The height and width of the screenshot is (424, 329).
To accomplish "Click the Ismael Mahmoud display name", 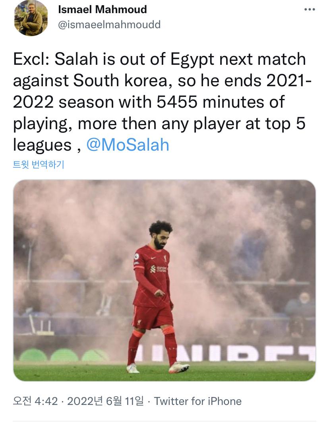I will [x=103, y=10].
